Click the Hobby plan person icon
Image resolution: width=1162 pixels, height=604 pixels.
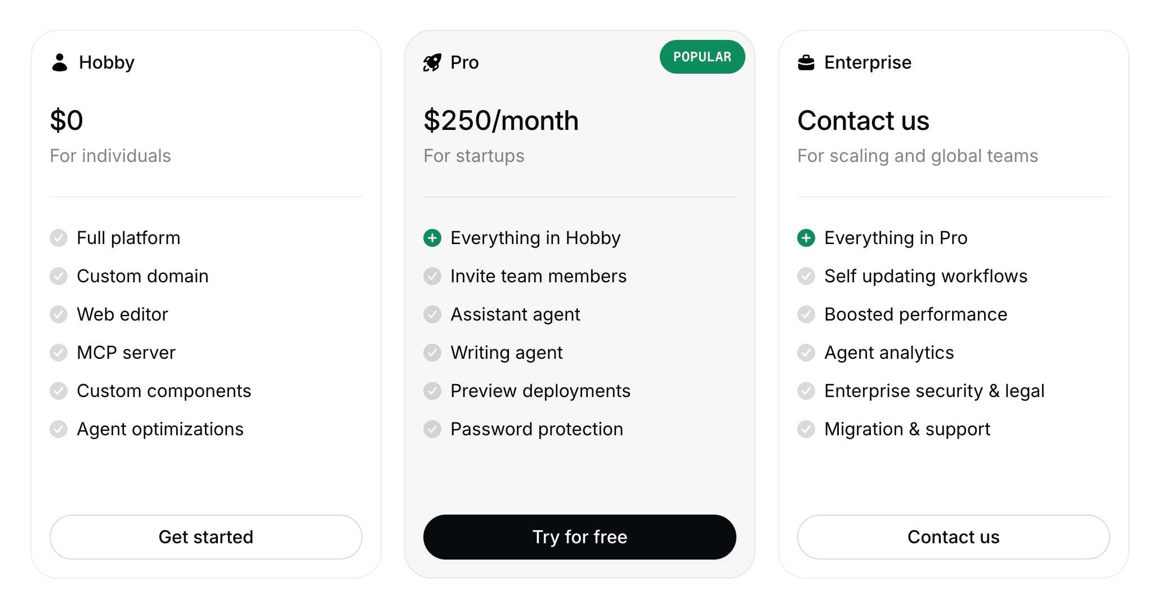pyautogui.click(x=59, y=62)
